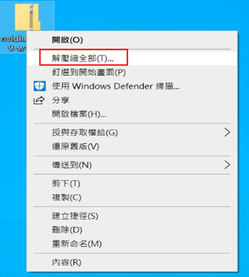Viewport: 249px width, 277px height.
Task: Select 剪下(T) to cut the file
Action: 132,184
